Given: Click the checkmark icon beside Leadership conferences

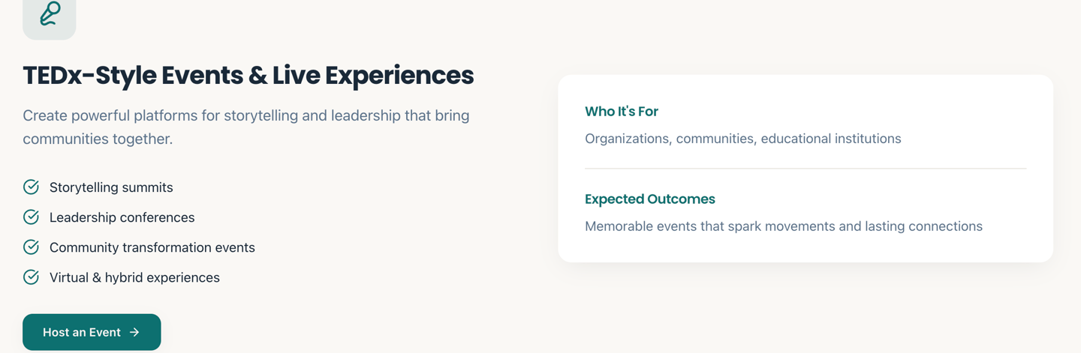Looking at the screenshot, I should point(31,217).
